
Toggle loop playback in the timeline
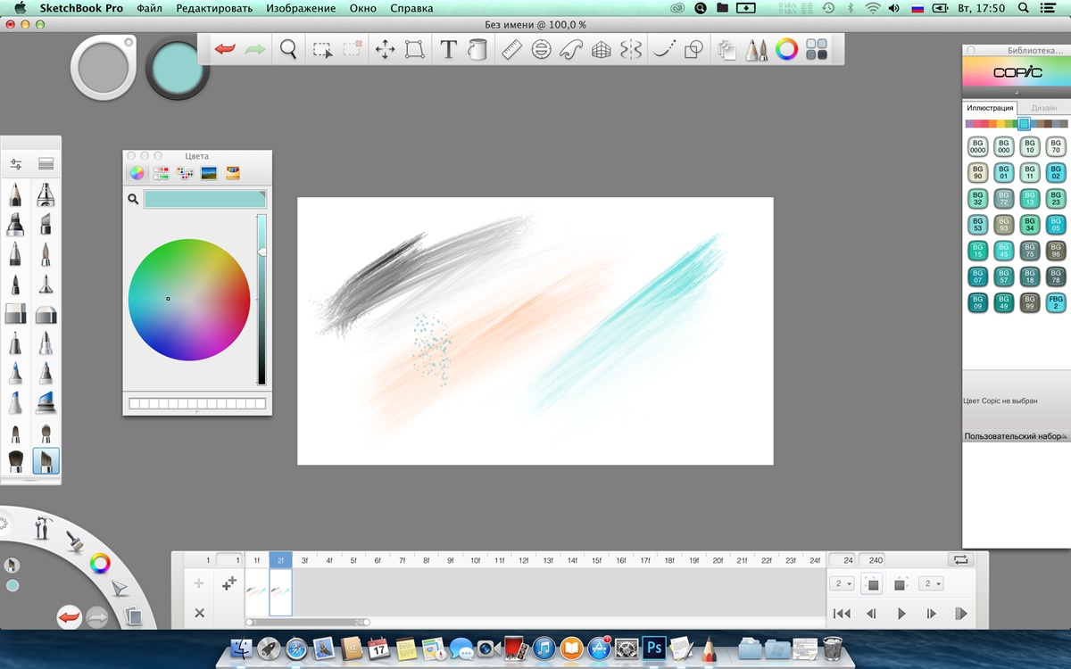(x=961, y=560)
